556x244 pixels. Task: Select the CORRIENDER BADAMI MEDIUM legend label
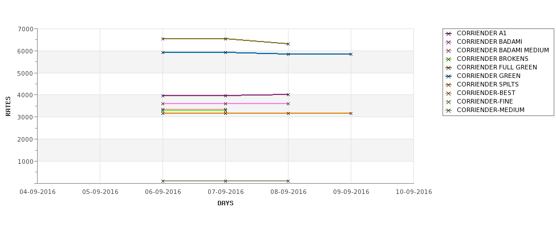[x=503, y=50]
